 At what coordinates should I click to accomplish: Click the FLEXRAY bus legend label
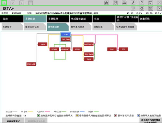coord(40,112)
